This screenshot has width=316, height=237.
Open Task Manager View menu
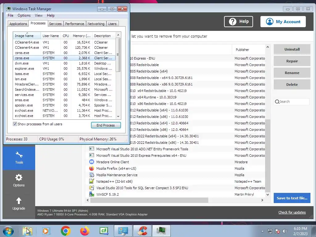(39, 15)
